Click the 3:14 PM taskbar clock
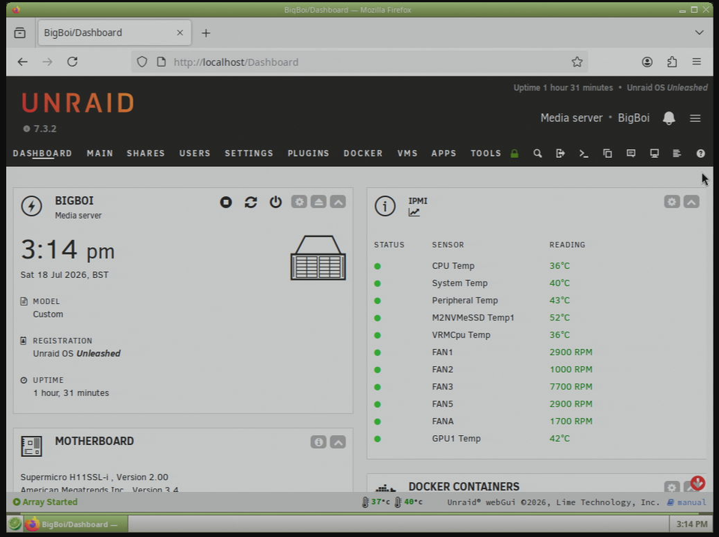 [x=691, y=524]
